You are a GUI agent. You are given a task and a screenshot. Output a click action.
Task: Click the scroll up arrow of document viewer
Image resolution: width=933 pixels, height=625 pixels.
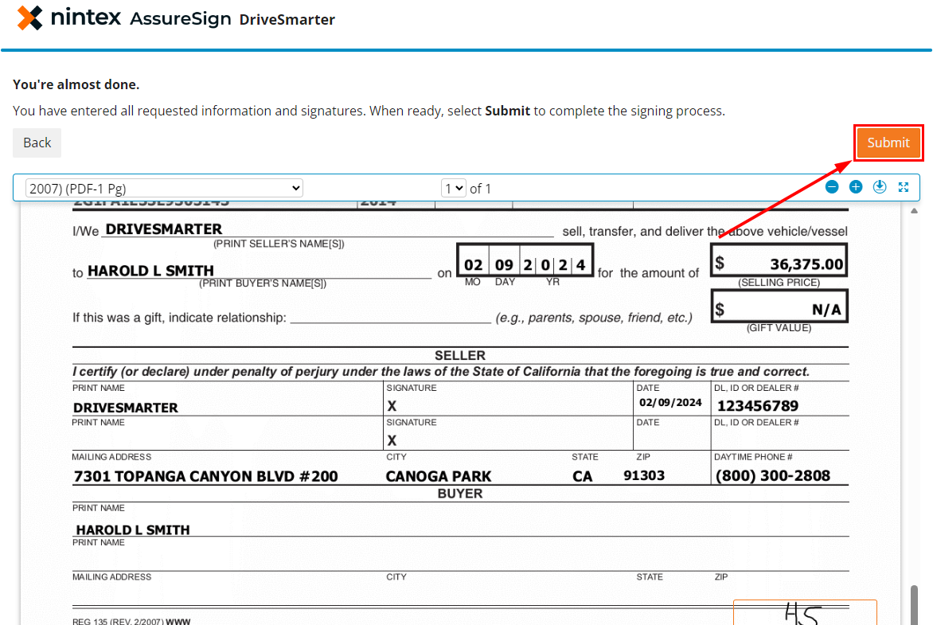point(915,211)
